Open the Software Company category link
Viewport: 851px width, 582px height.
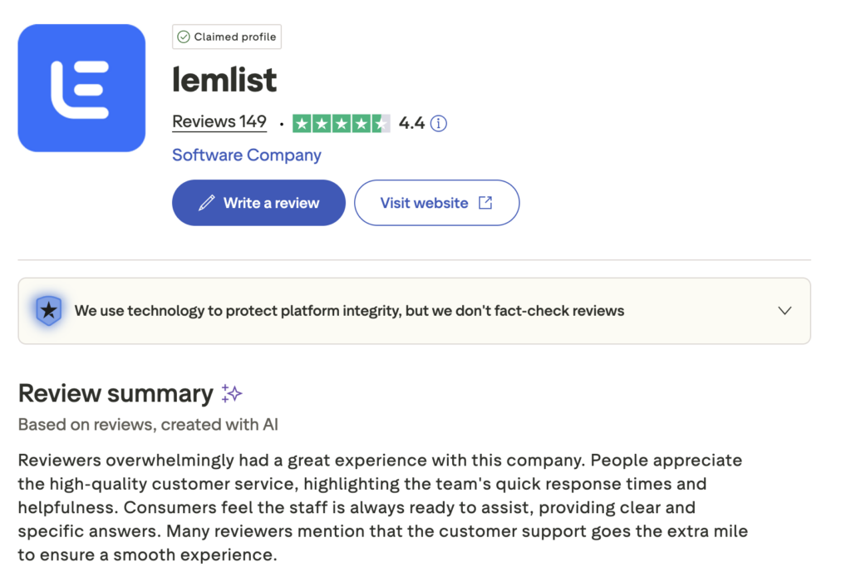247,155
